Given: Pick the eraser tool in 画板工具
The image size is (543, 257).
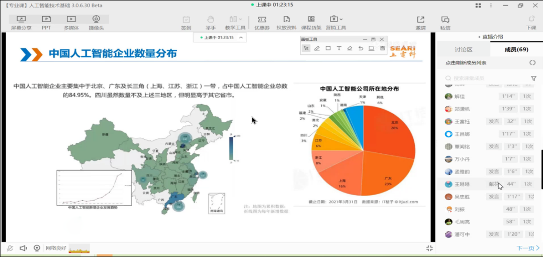Looking at the screenshot, I should click(x=349, y=48).
